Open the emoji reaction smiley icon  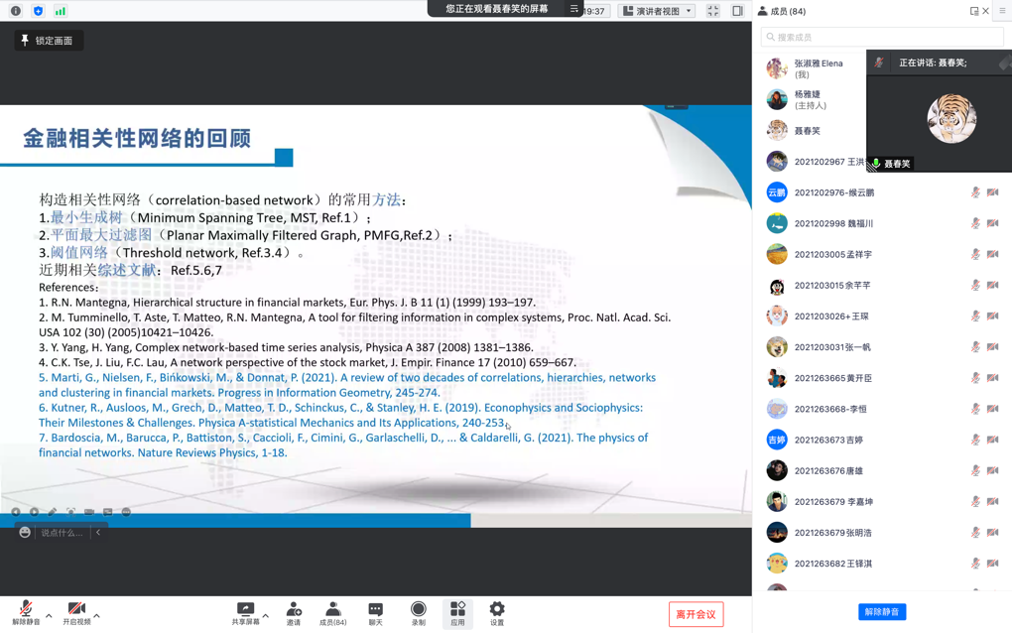(x=25, y=533)
